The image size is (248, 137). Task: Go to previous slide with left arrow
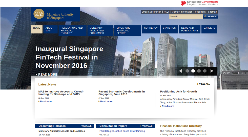(180, 71)
